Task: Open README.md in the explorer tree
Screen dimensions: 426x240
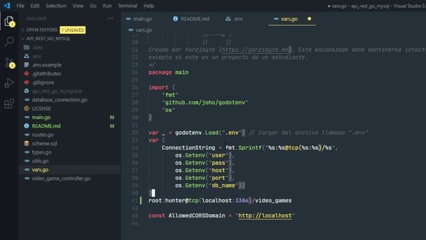Action: pos(46,126)
